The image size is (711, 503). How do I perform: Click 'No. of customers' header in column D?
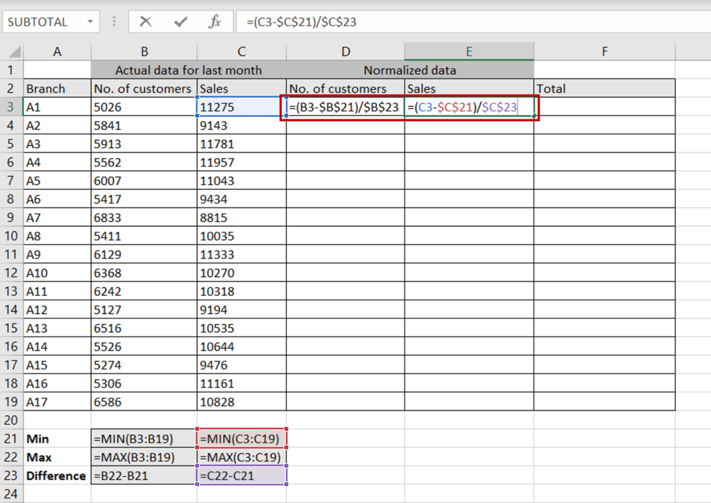coord(346,88)
